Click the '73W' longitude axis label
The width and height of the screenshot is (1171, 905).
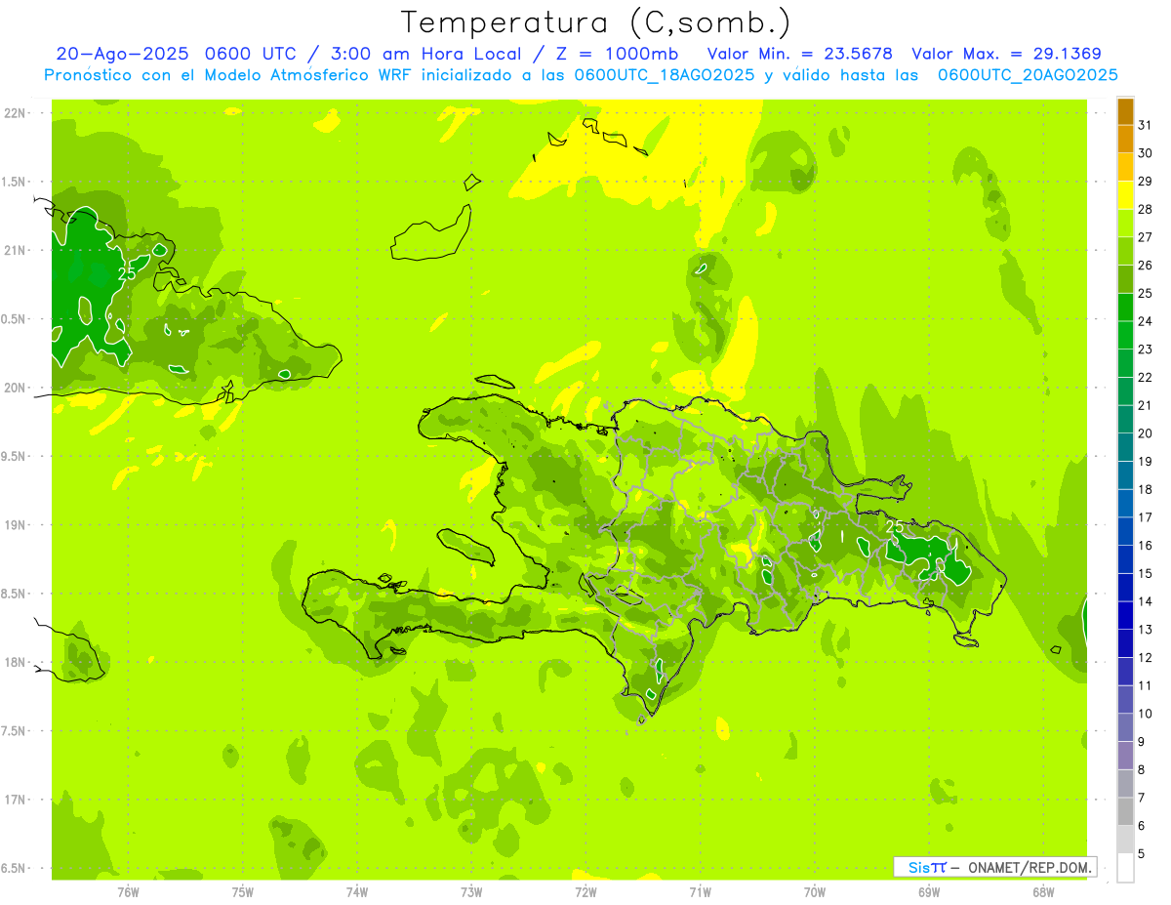471,891
